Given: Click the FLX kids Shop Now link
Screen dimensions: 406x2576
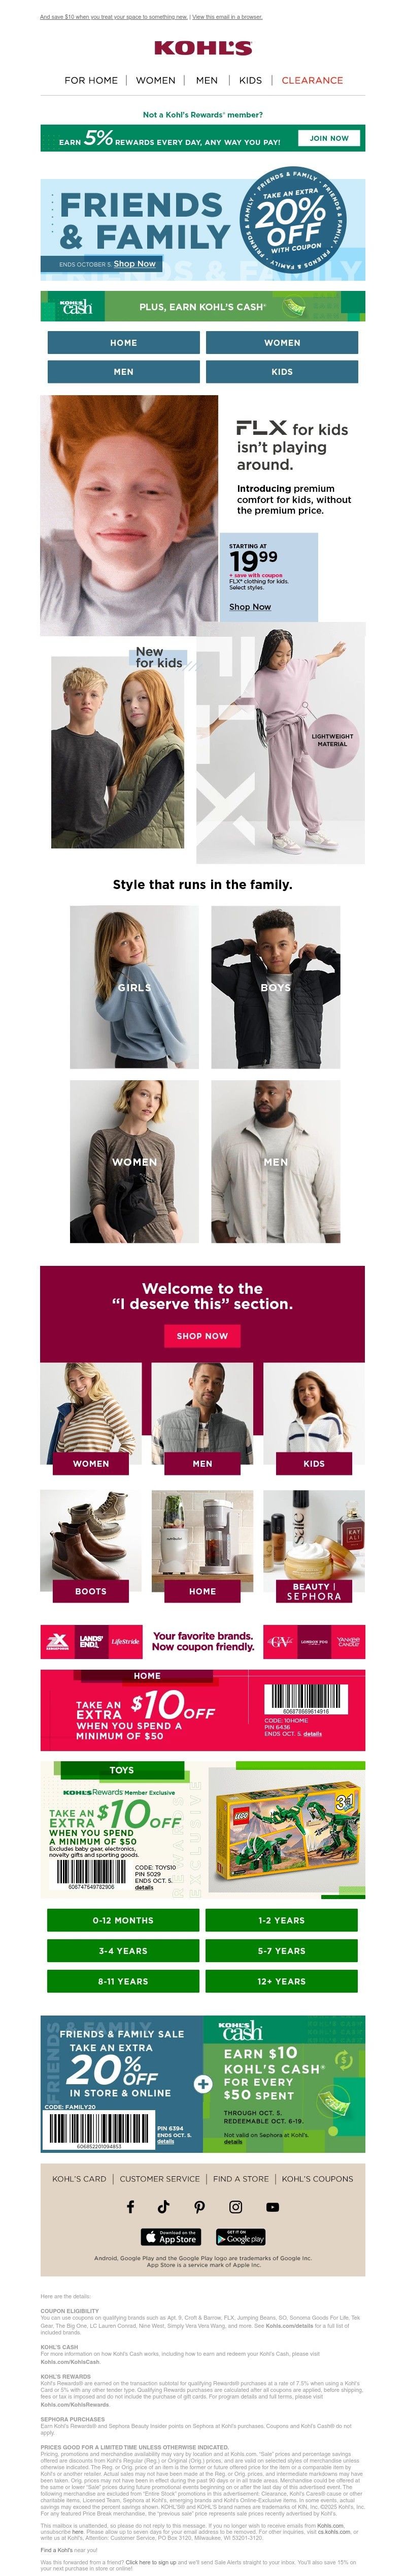Looking at the screenshot, I should [250, 606].
